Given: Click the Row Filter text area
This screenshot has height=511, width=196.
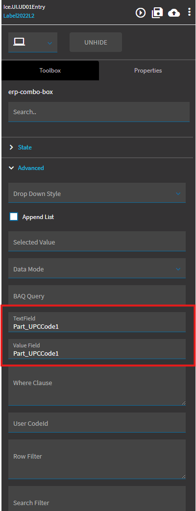Looking at the screenshot, I should 97,459.
